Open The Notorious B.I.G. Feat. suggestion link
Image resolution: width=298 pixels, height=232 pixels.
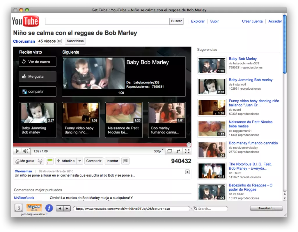tap(250, 166)
